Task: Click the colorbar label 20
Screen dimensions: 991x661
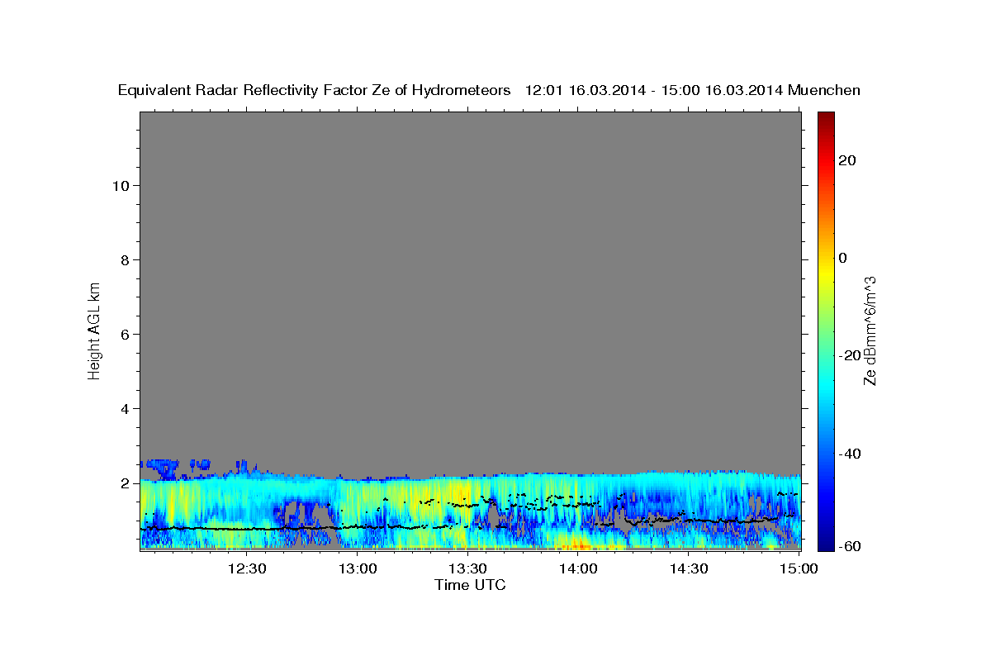Action: [848, 160]
